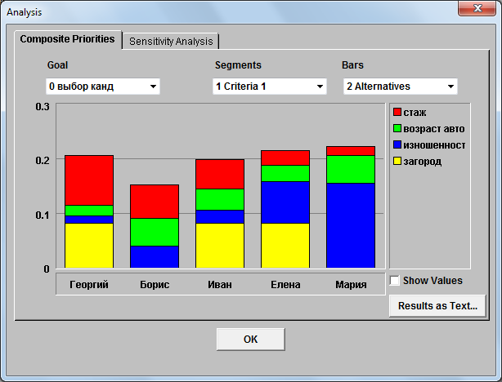Click the blue segment of Елена bar

pyautogui.click(x=285, y=202)
